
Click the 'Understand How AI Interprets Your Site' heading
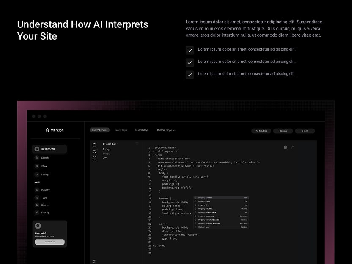tap(82, 30)
